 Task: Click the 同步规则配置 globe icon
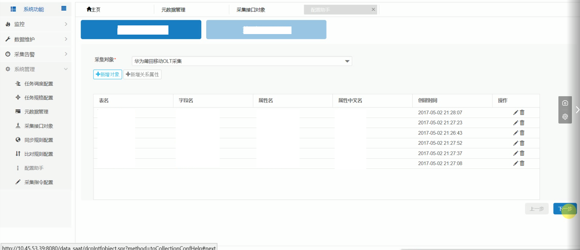point(18,139)
